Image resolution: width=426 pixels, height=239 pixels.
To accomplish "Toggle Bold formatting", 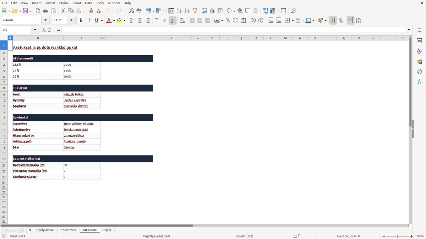I will pos(81,21).
